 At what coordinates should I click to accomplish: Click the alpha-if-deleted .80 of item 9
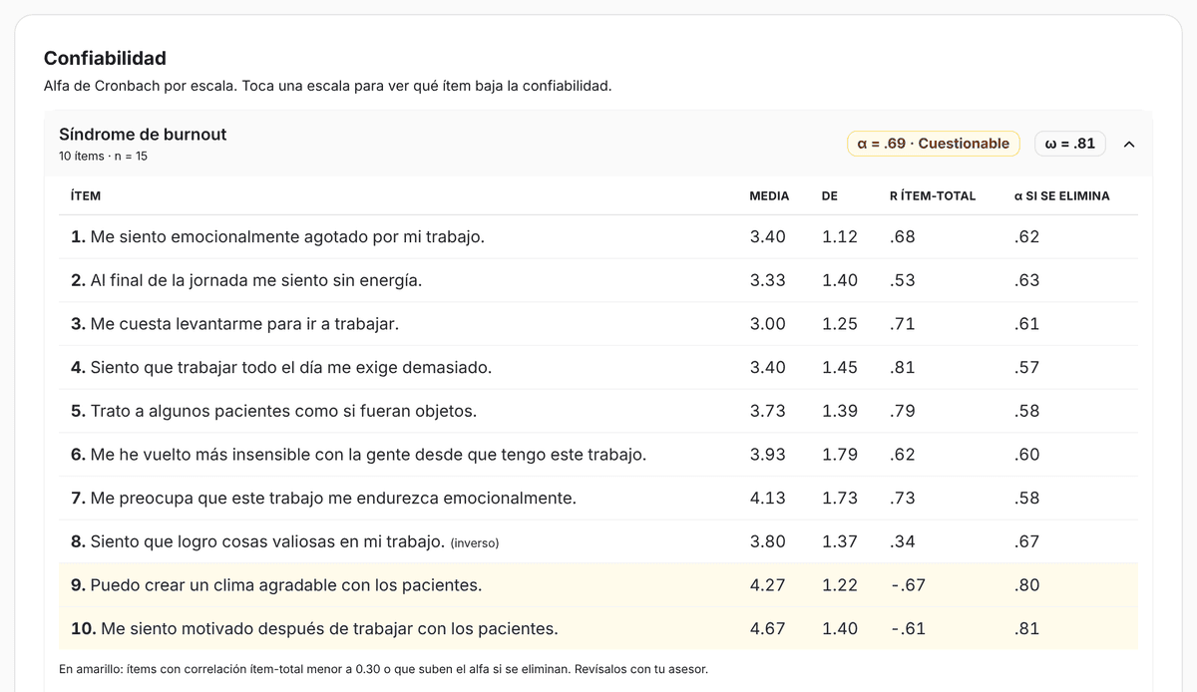coord(1026,585)
